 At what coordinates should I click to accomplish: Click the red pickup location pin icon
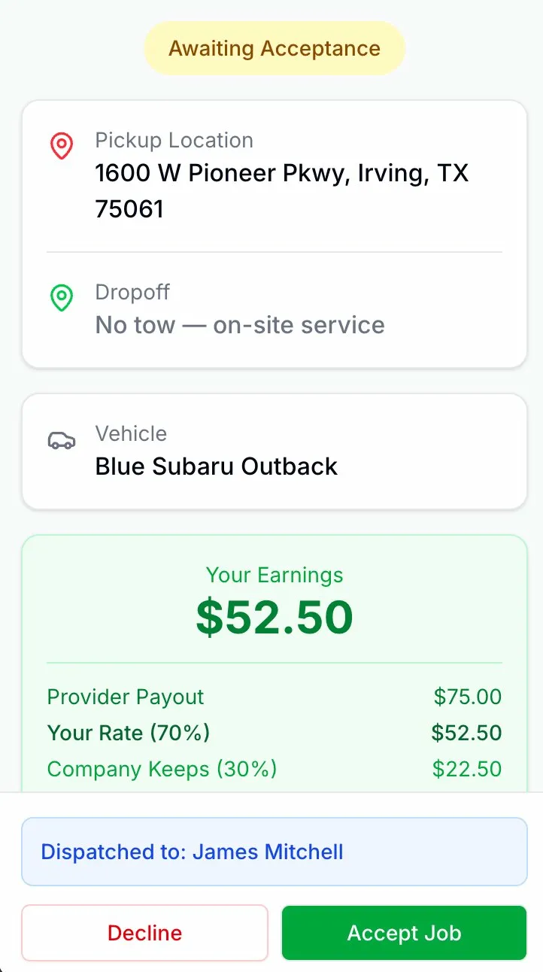point(62,145)
